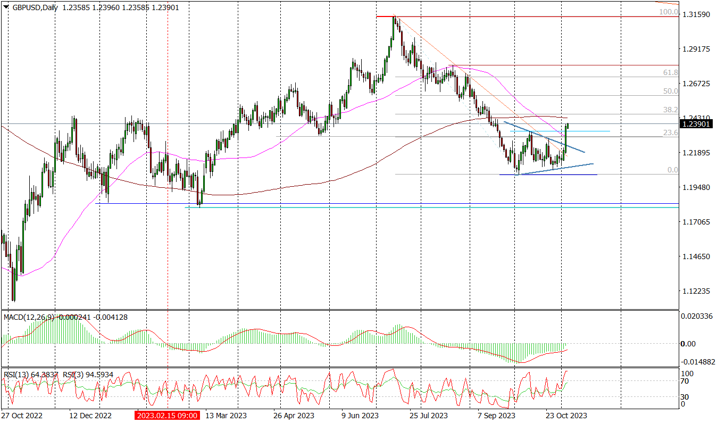Click the 1.26725 price axis label
Viewport: 717px width, 423px height.
point(696,84)
